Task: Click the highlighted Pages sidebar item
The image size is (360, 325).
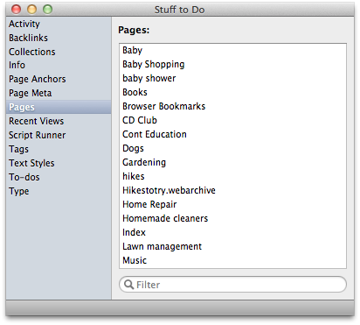Action: (x=59, y=107)
